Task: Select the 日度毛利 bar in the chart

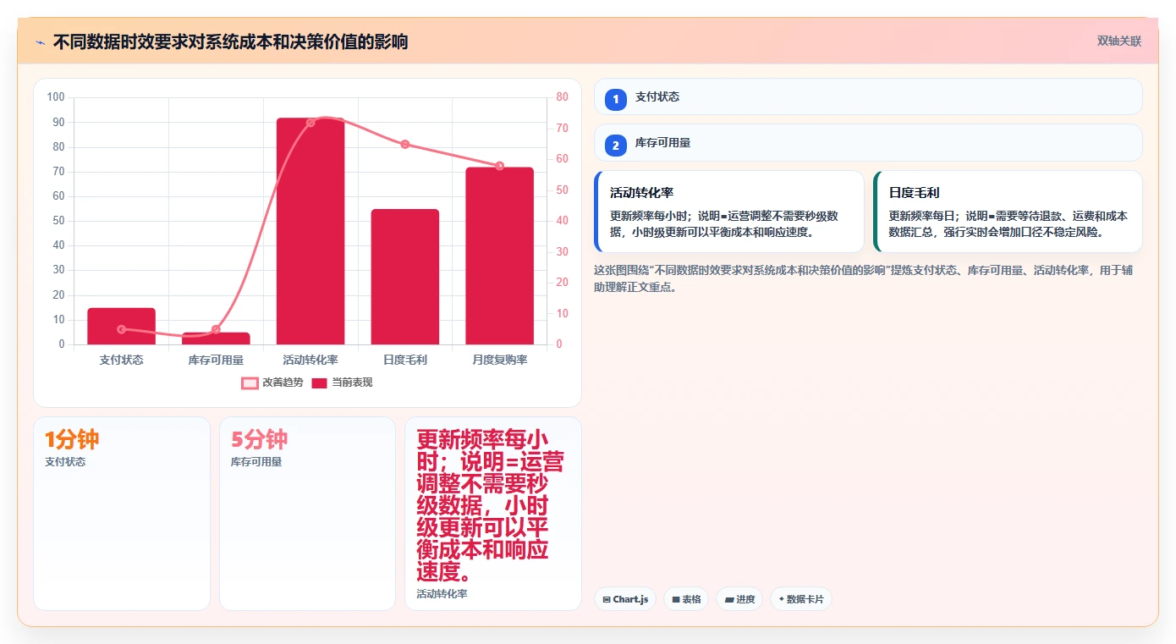Action: pyautogui.click(x=405, y=277)
